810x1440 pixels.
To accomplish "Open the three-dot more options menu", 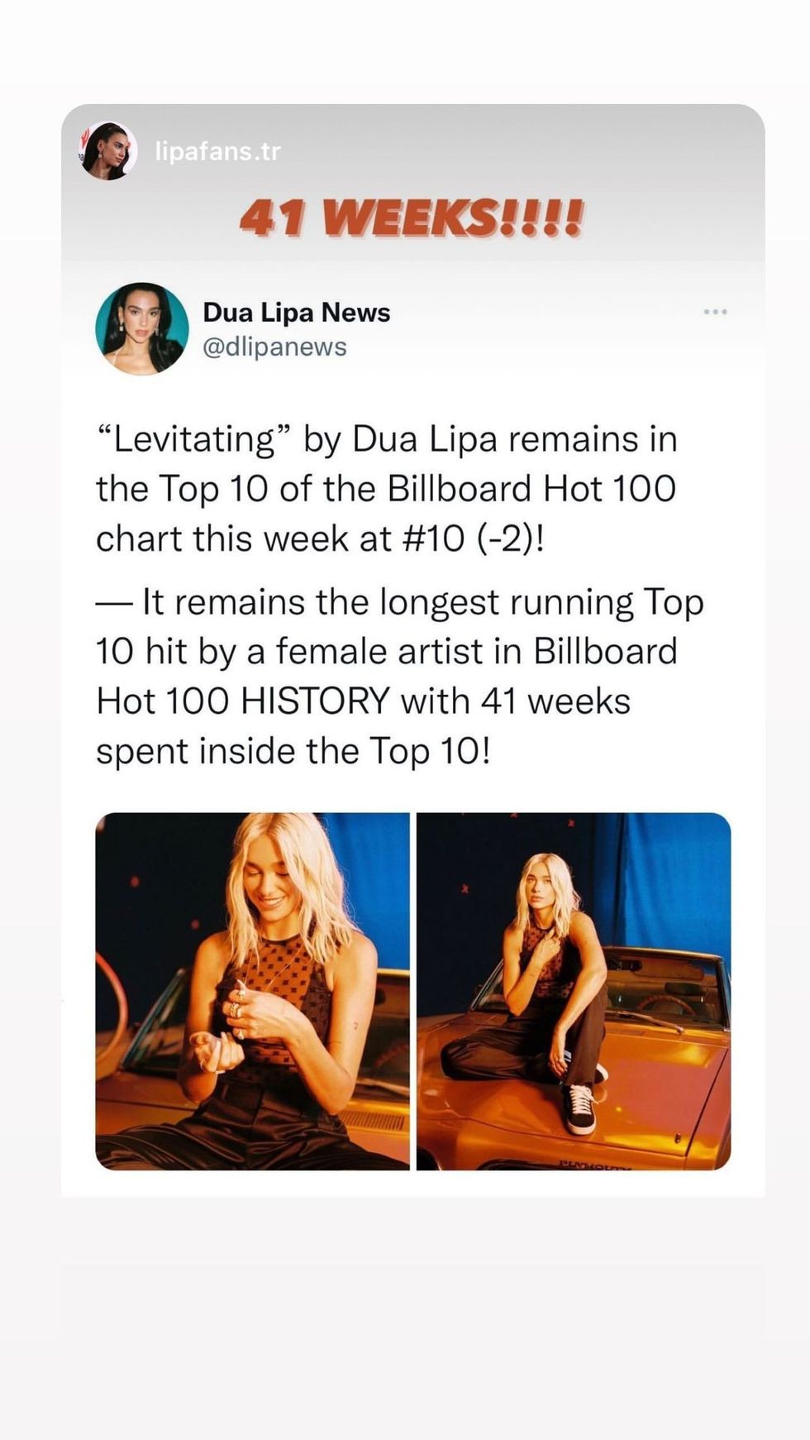I will pyautogui.click(x=715, y=312).
